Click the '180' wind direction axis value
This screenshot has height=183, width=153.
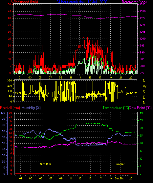[10, 91]
